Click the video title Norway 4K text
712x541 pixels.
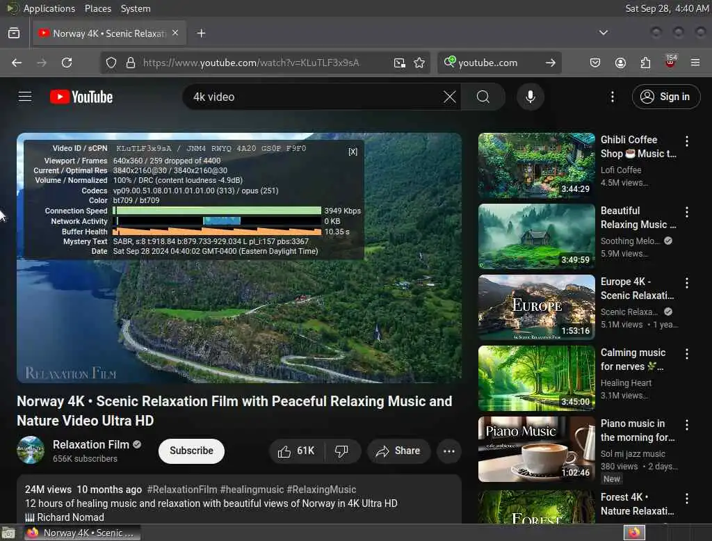click(x=234, y=411)
